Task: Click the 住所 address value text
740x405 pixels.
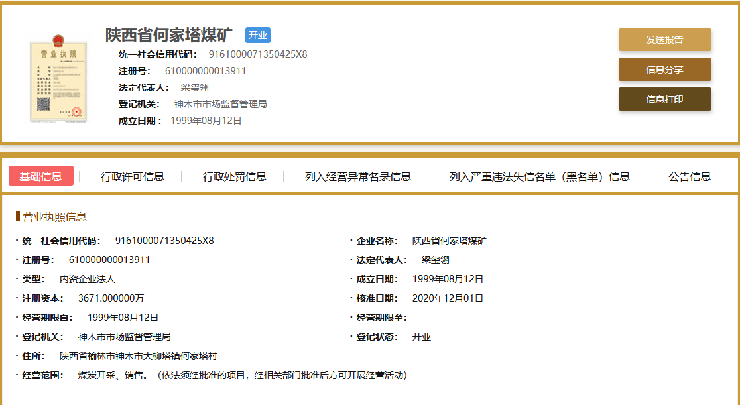Action: click(138, 356)
